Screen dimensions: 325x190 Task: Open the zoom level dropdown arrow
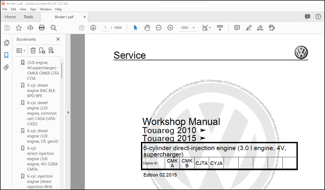click(x=194, y=28)
